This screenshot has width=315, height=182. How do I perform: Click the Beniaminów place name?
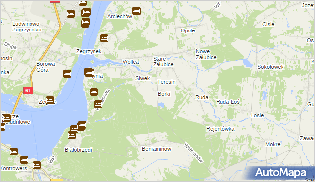click(x=157, y=149)
